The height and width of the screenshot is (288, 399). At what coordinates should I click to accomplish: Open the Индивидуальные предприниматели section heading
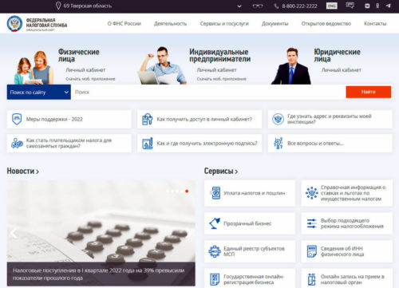click(219, 55)
